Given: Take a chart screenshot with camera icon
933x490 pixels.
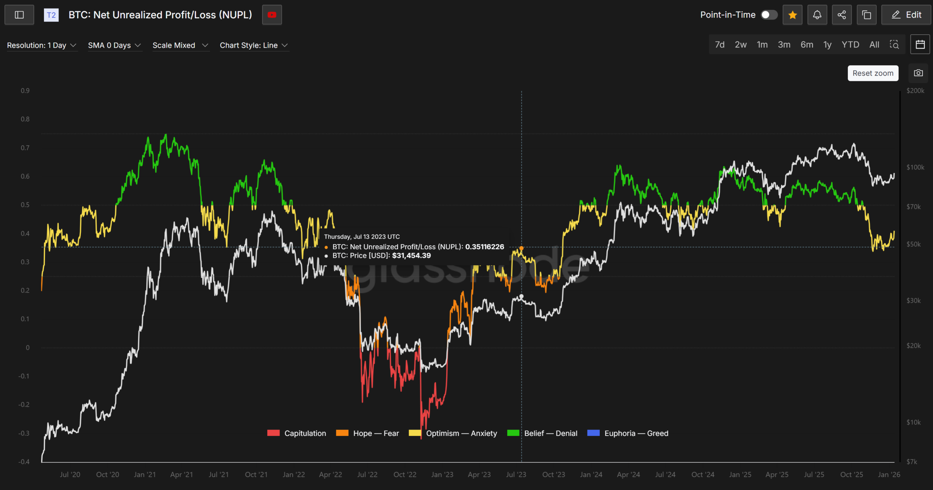Looking at the screenshot, I should pyautogui.click(x=918, y=73).
